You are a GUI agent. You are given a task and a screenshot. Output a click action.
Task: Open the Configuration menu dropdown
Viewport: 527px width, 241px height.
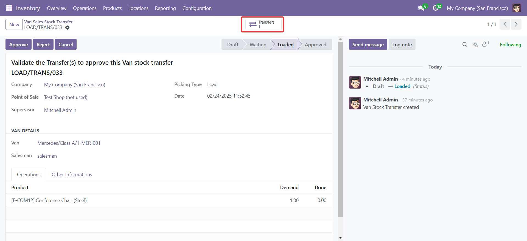[x=197, y=8]
